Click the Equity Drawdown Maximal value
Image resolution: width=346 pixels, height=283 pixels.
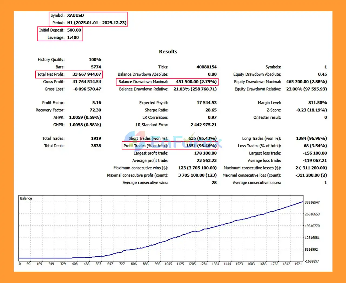[x=306, y=81]
